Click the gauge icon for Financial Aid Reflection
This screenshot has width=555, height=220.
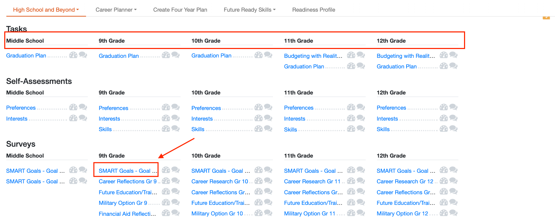[x=166, y=213]
